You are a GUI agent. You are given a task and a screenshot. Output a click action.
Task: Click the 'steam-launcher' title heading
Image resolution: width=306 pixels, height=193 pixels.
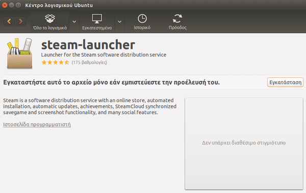(88, 45)
